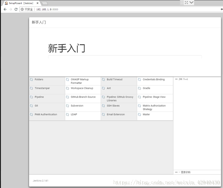Reload the page with refresh icon
Screen dimensions: 223x188
click(x=16, y=10)
